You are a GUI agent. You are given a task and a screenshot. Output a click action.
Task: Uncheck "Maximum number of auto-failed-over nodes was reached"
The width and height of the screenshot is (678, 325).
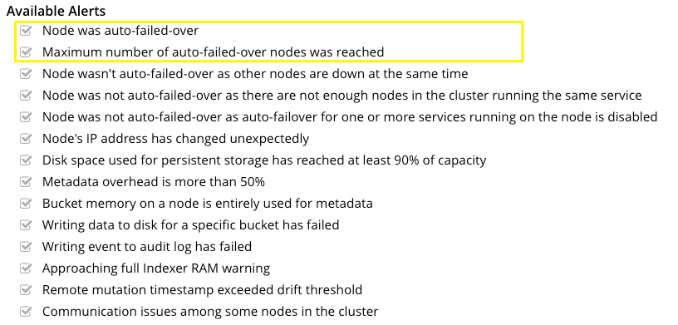point(26,52)
